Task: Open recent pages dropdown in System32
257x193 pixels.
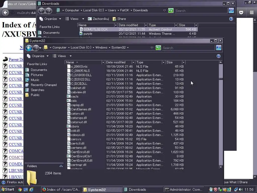Action: (x=40, y=48)
